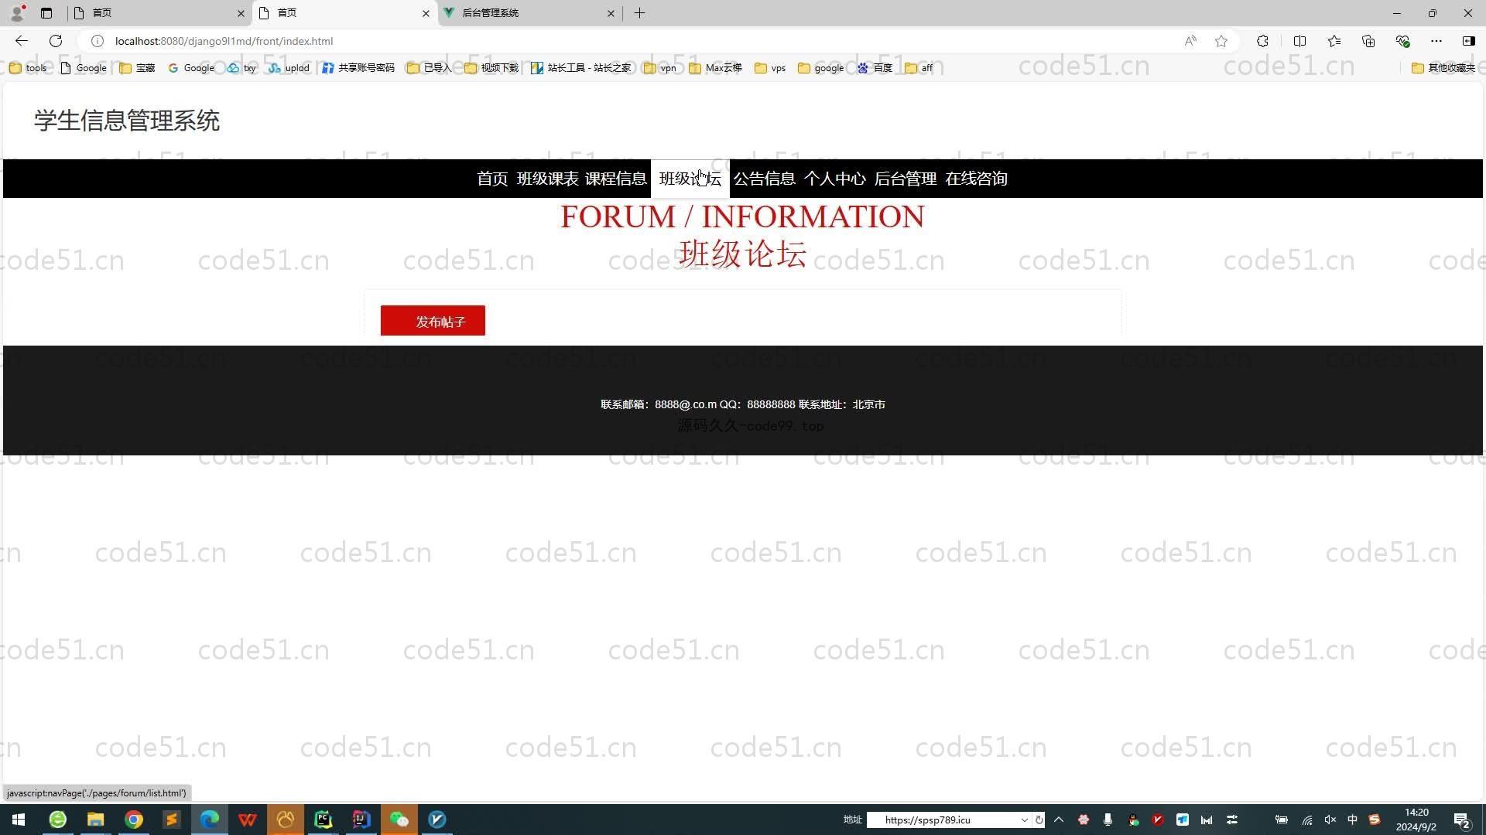Image resolution: width=1486 pixels, height=835 pixels.
Task: Add this page to favorites star
Action: [1221, 41]
